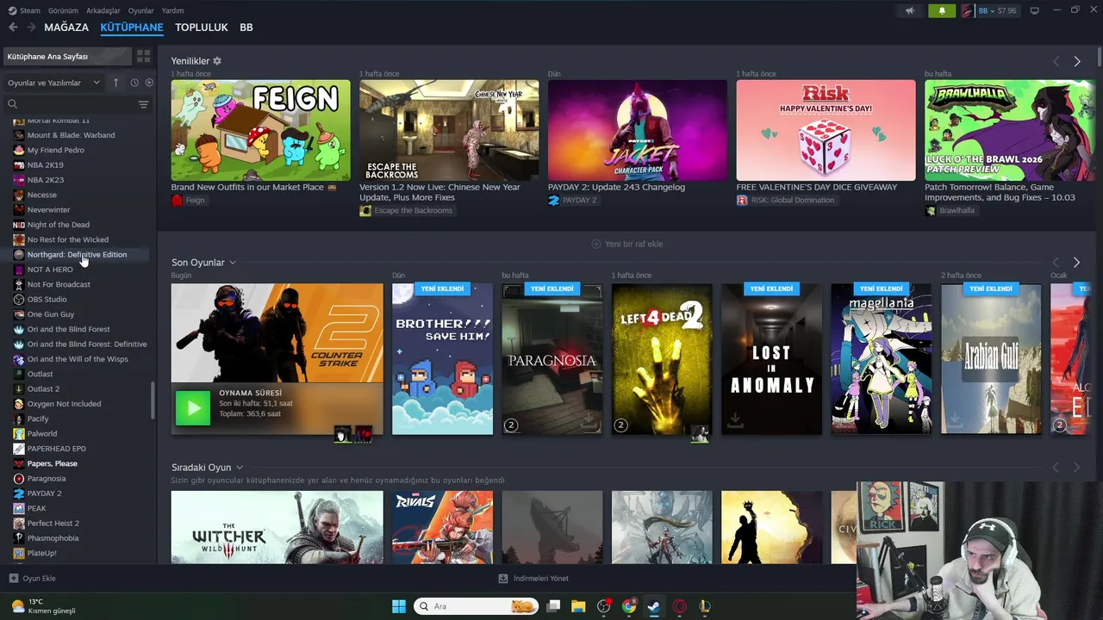Click Yeni bir raf ekle
1103x620 pixels.
tap(626, 244)
